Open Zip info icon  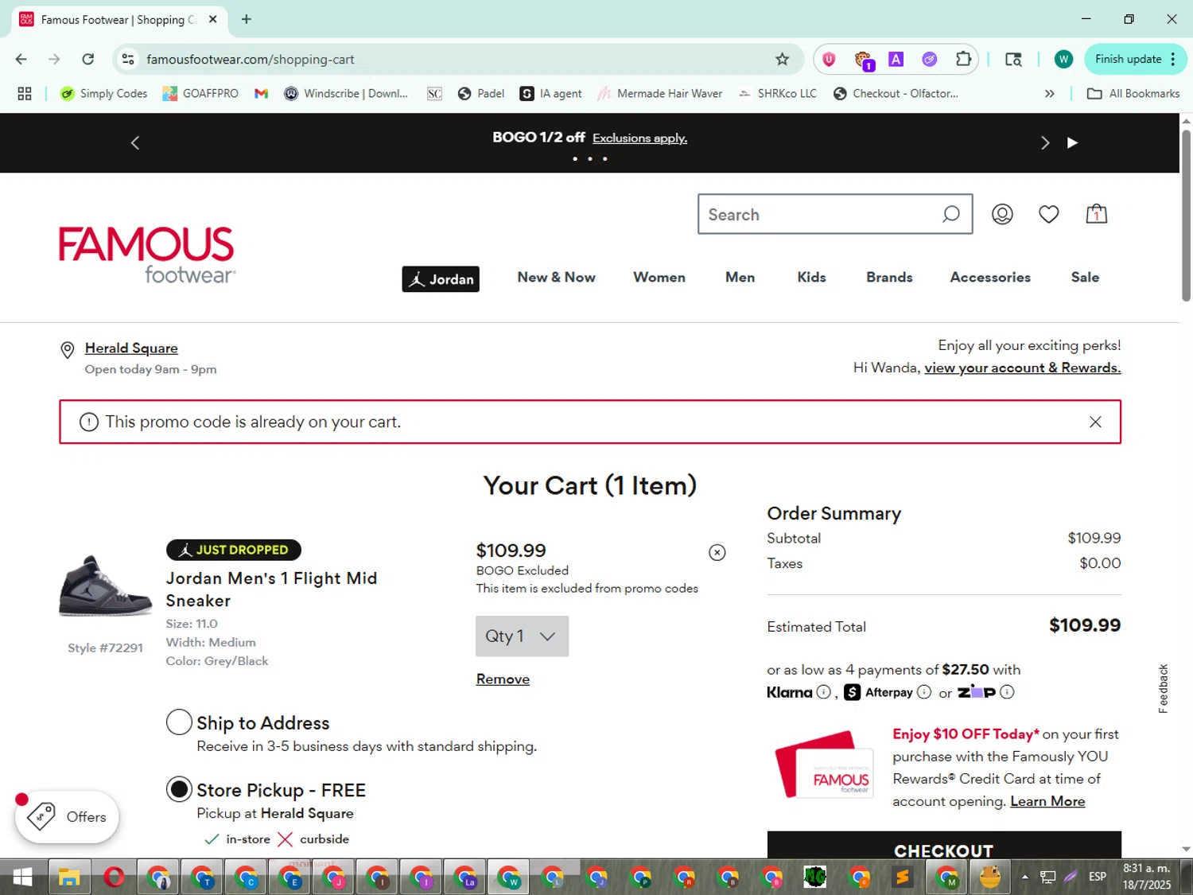point(1007,692)
